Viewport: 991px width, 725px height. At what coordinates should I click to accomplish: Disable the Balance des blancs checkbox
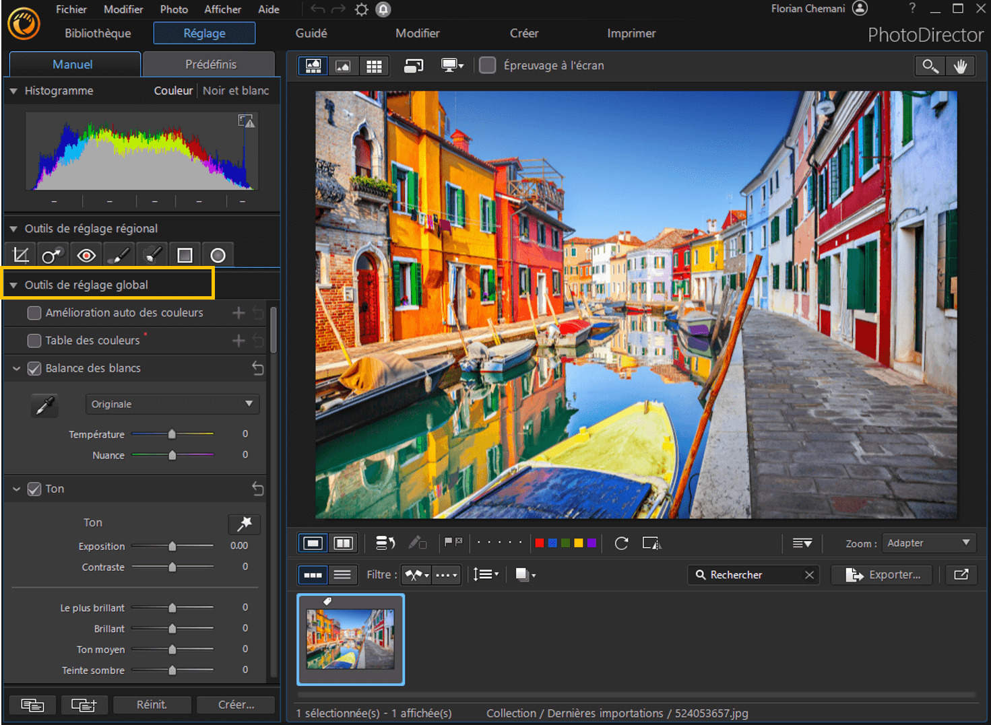coord(34,368)
